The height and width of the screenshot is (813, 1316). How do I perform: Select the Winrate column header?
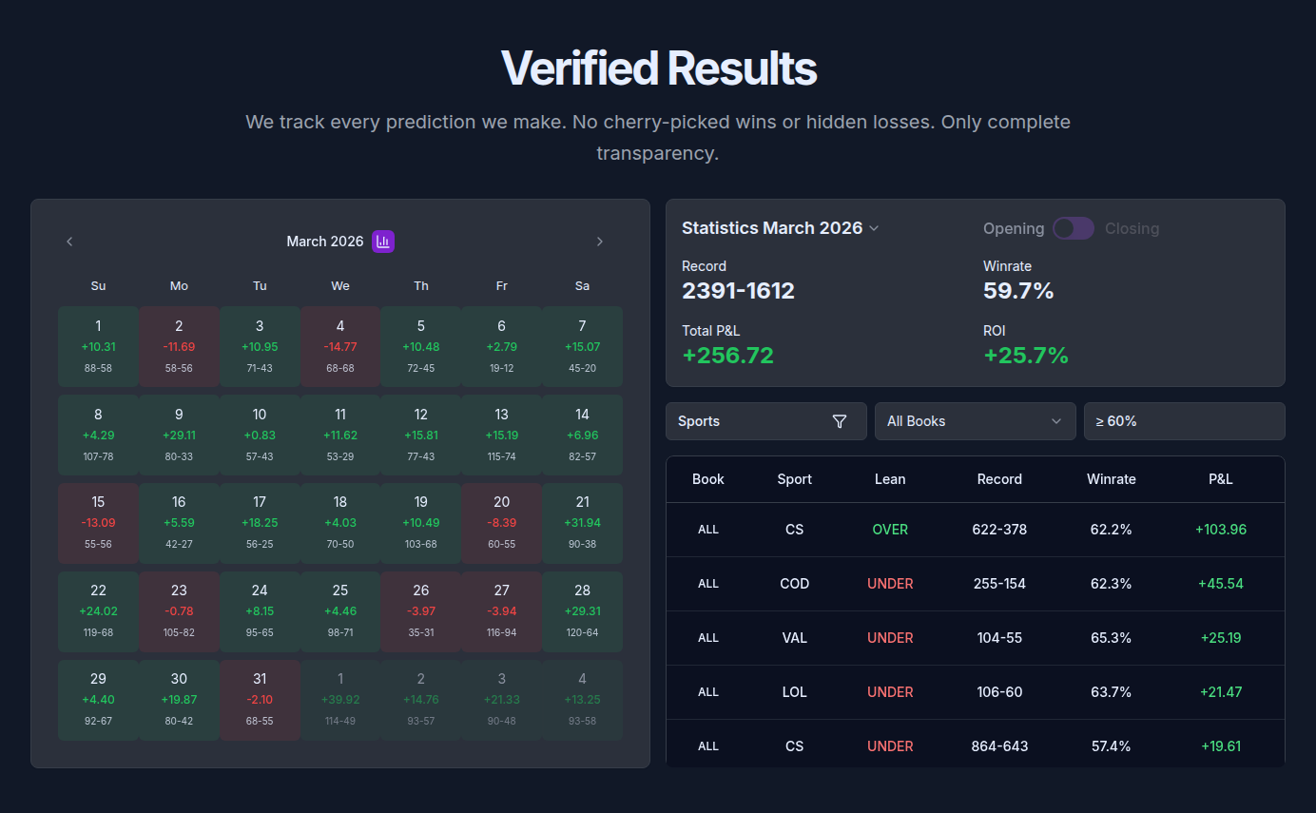[x=1111, y=479]
